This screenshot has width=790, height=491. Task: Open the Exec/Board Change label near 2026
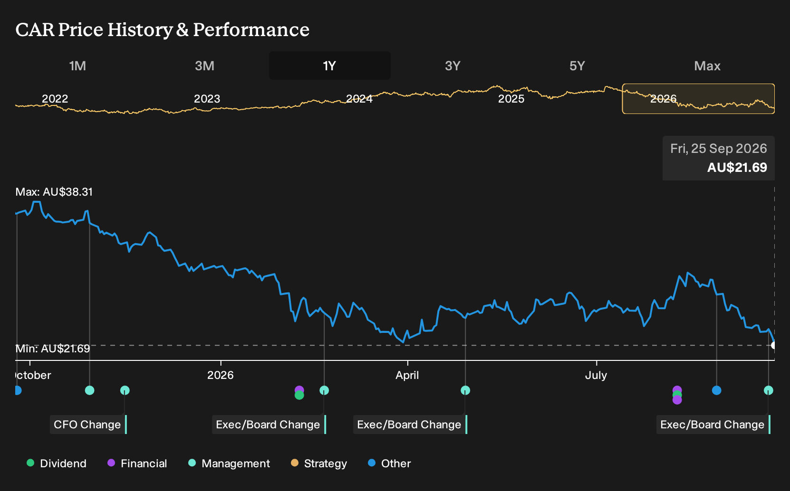pyautogui.click(x=269, y=425)
